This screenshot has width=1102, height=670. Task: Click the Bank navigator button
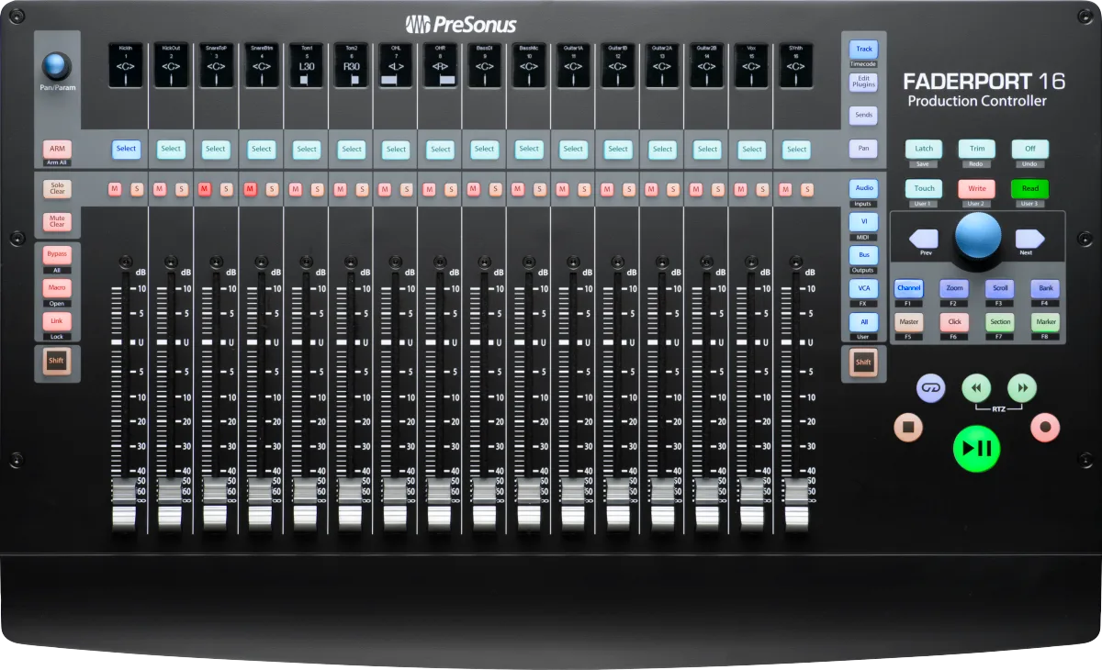click(1045, 288)
